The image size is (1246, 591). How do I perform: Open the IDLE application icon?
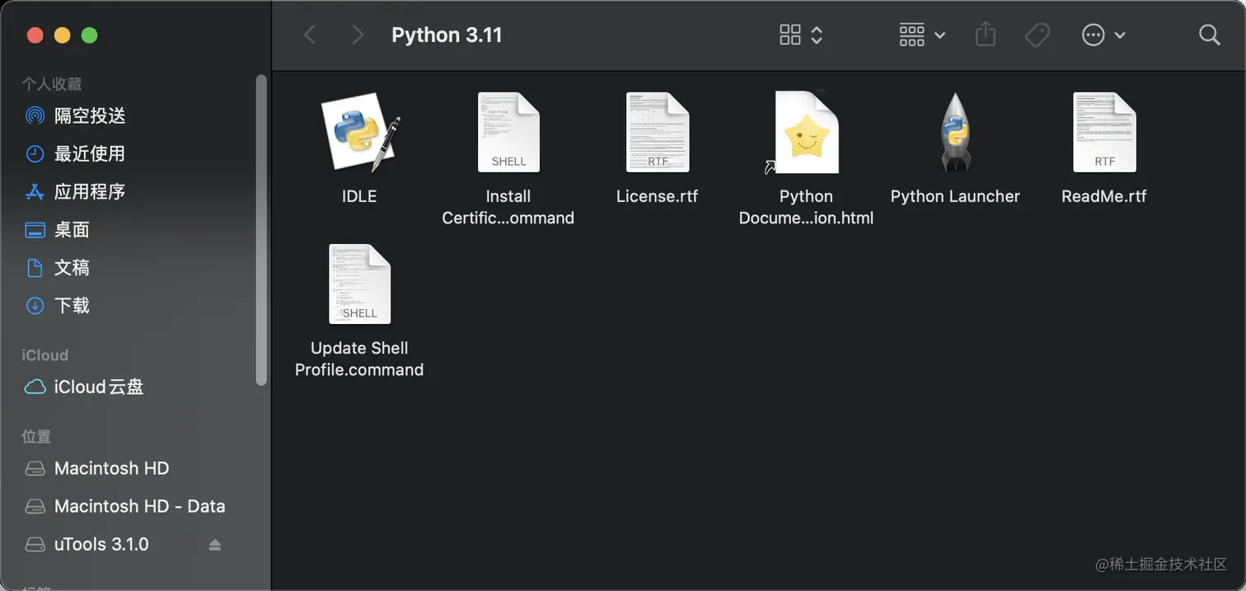pyautogui.click(x=359, y=132)
